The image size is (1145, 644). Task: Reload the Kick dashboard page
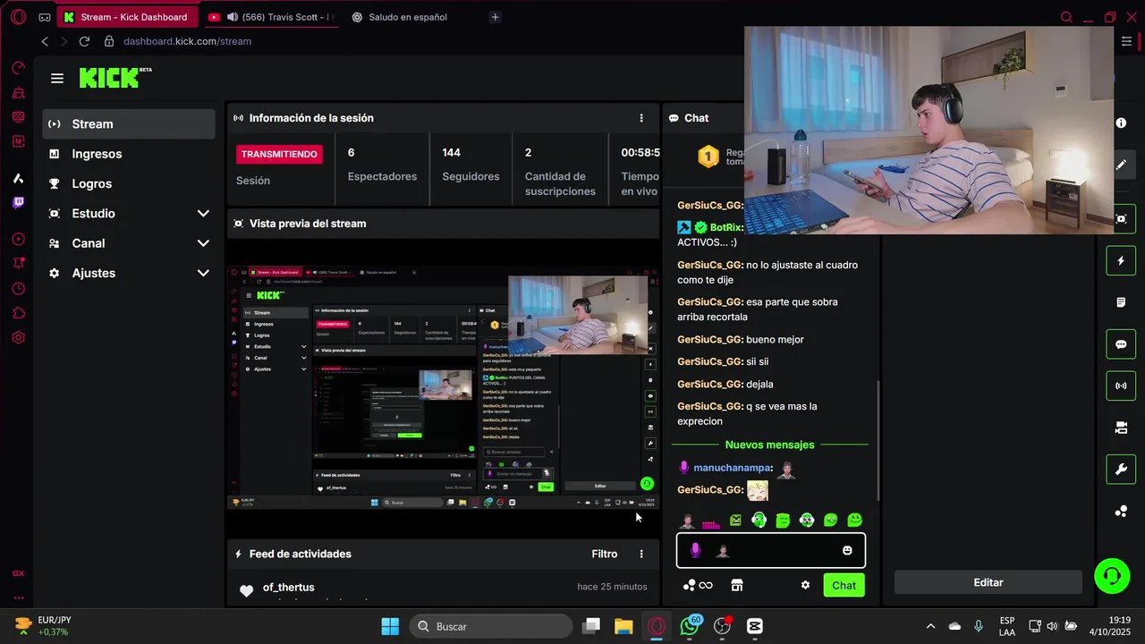click(x=84, y=41)
